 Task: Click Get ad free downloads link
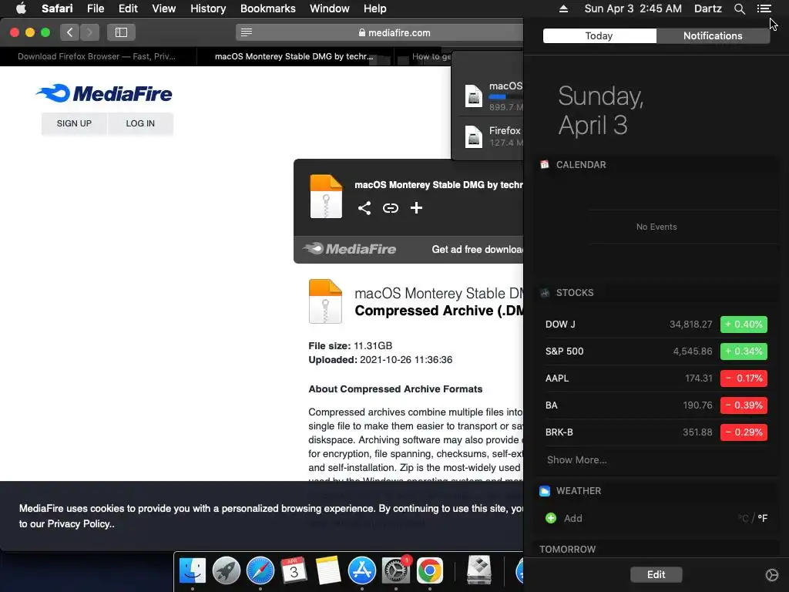[x=477, y=249]
